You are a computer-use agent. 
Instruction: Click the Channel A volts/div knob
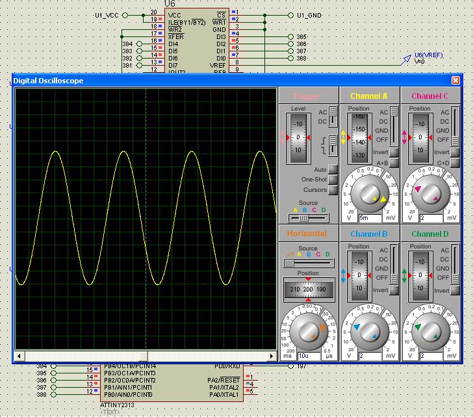(x=369, y=193)
